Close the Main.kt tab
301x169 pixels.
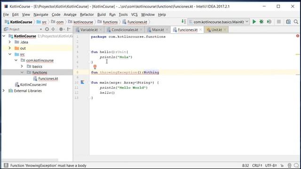coord(167,30)
